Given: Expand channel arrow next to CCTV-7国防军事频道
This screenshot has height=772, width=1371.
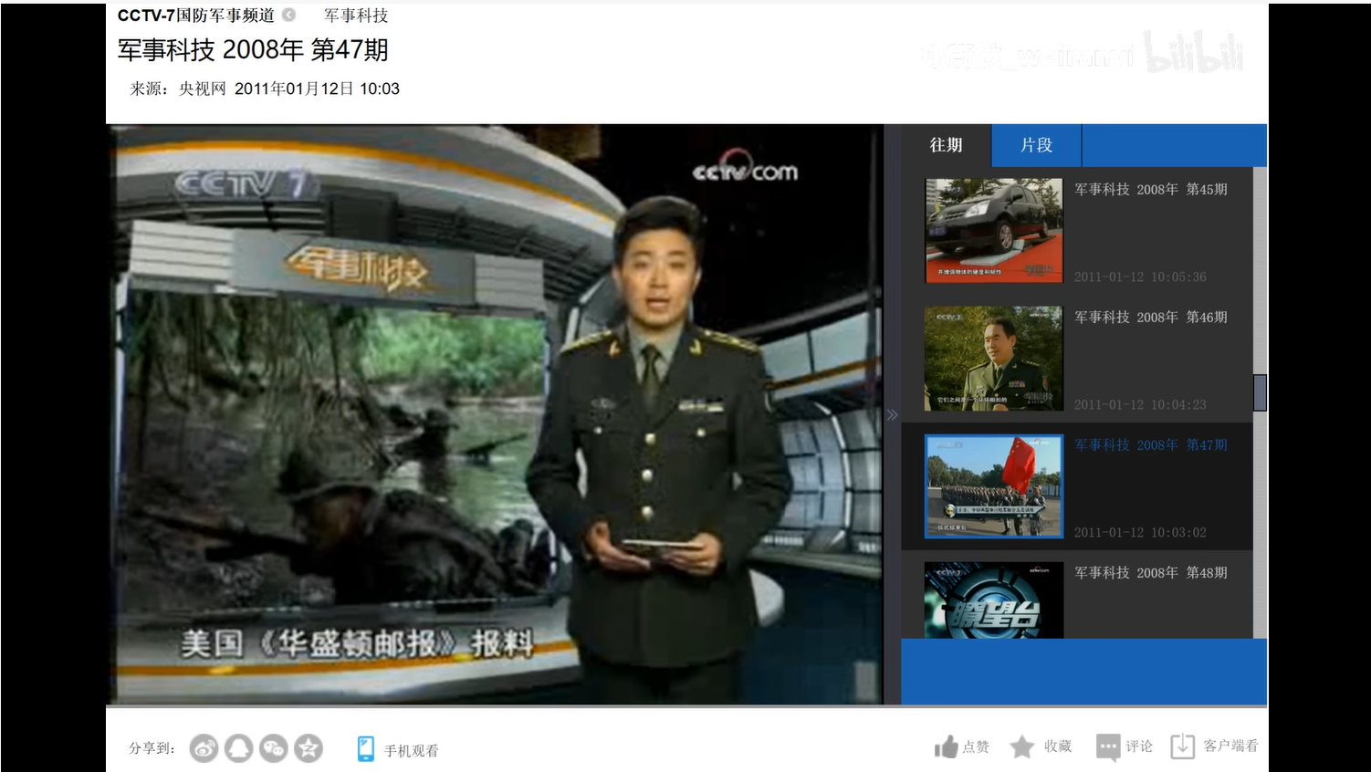Looking at the screenshot, I should (x=288, y=16).
